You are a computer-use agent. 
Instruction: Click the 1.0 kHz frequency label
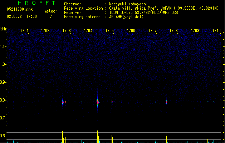click(3, 64)
